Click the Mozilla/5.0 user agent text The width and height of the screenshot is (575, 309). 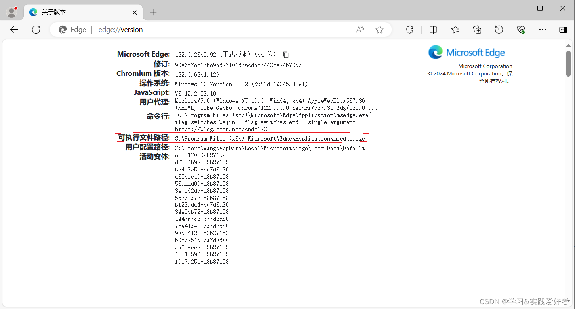276,104
